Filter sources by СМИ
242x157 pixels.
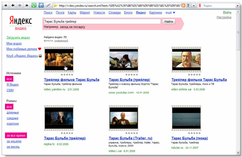click(x=10, y=90)
